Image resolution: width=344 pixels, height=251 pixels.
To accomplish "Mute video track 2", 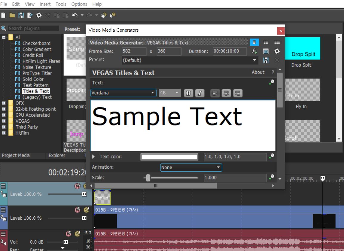I will coord(78,210).
